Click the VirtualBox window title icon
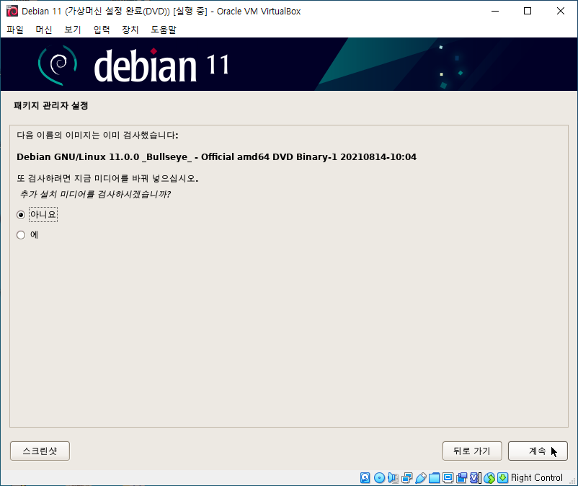 click(x=12, y=11)
